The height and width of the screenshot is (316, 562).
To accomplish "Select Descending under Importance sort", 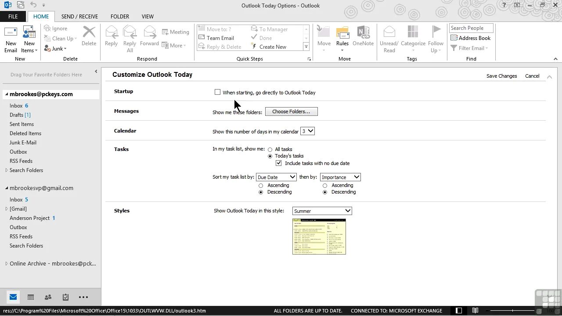I will 325,192.
